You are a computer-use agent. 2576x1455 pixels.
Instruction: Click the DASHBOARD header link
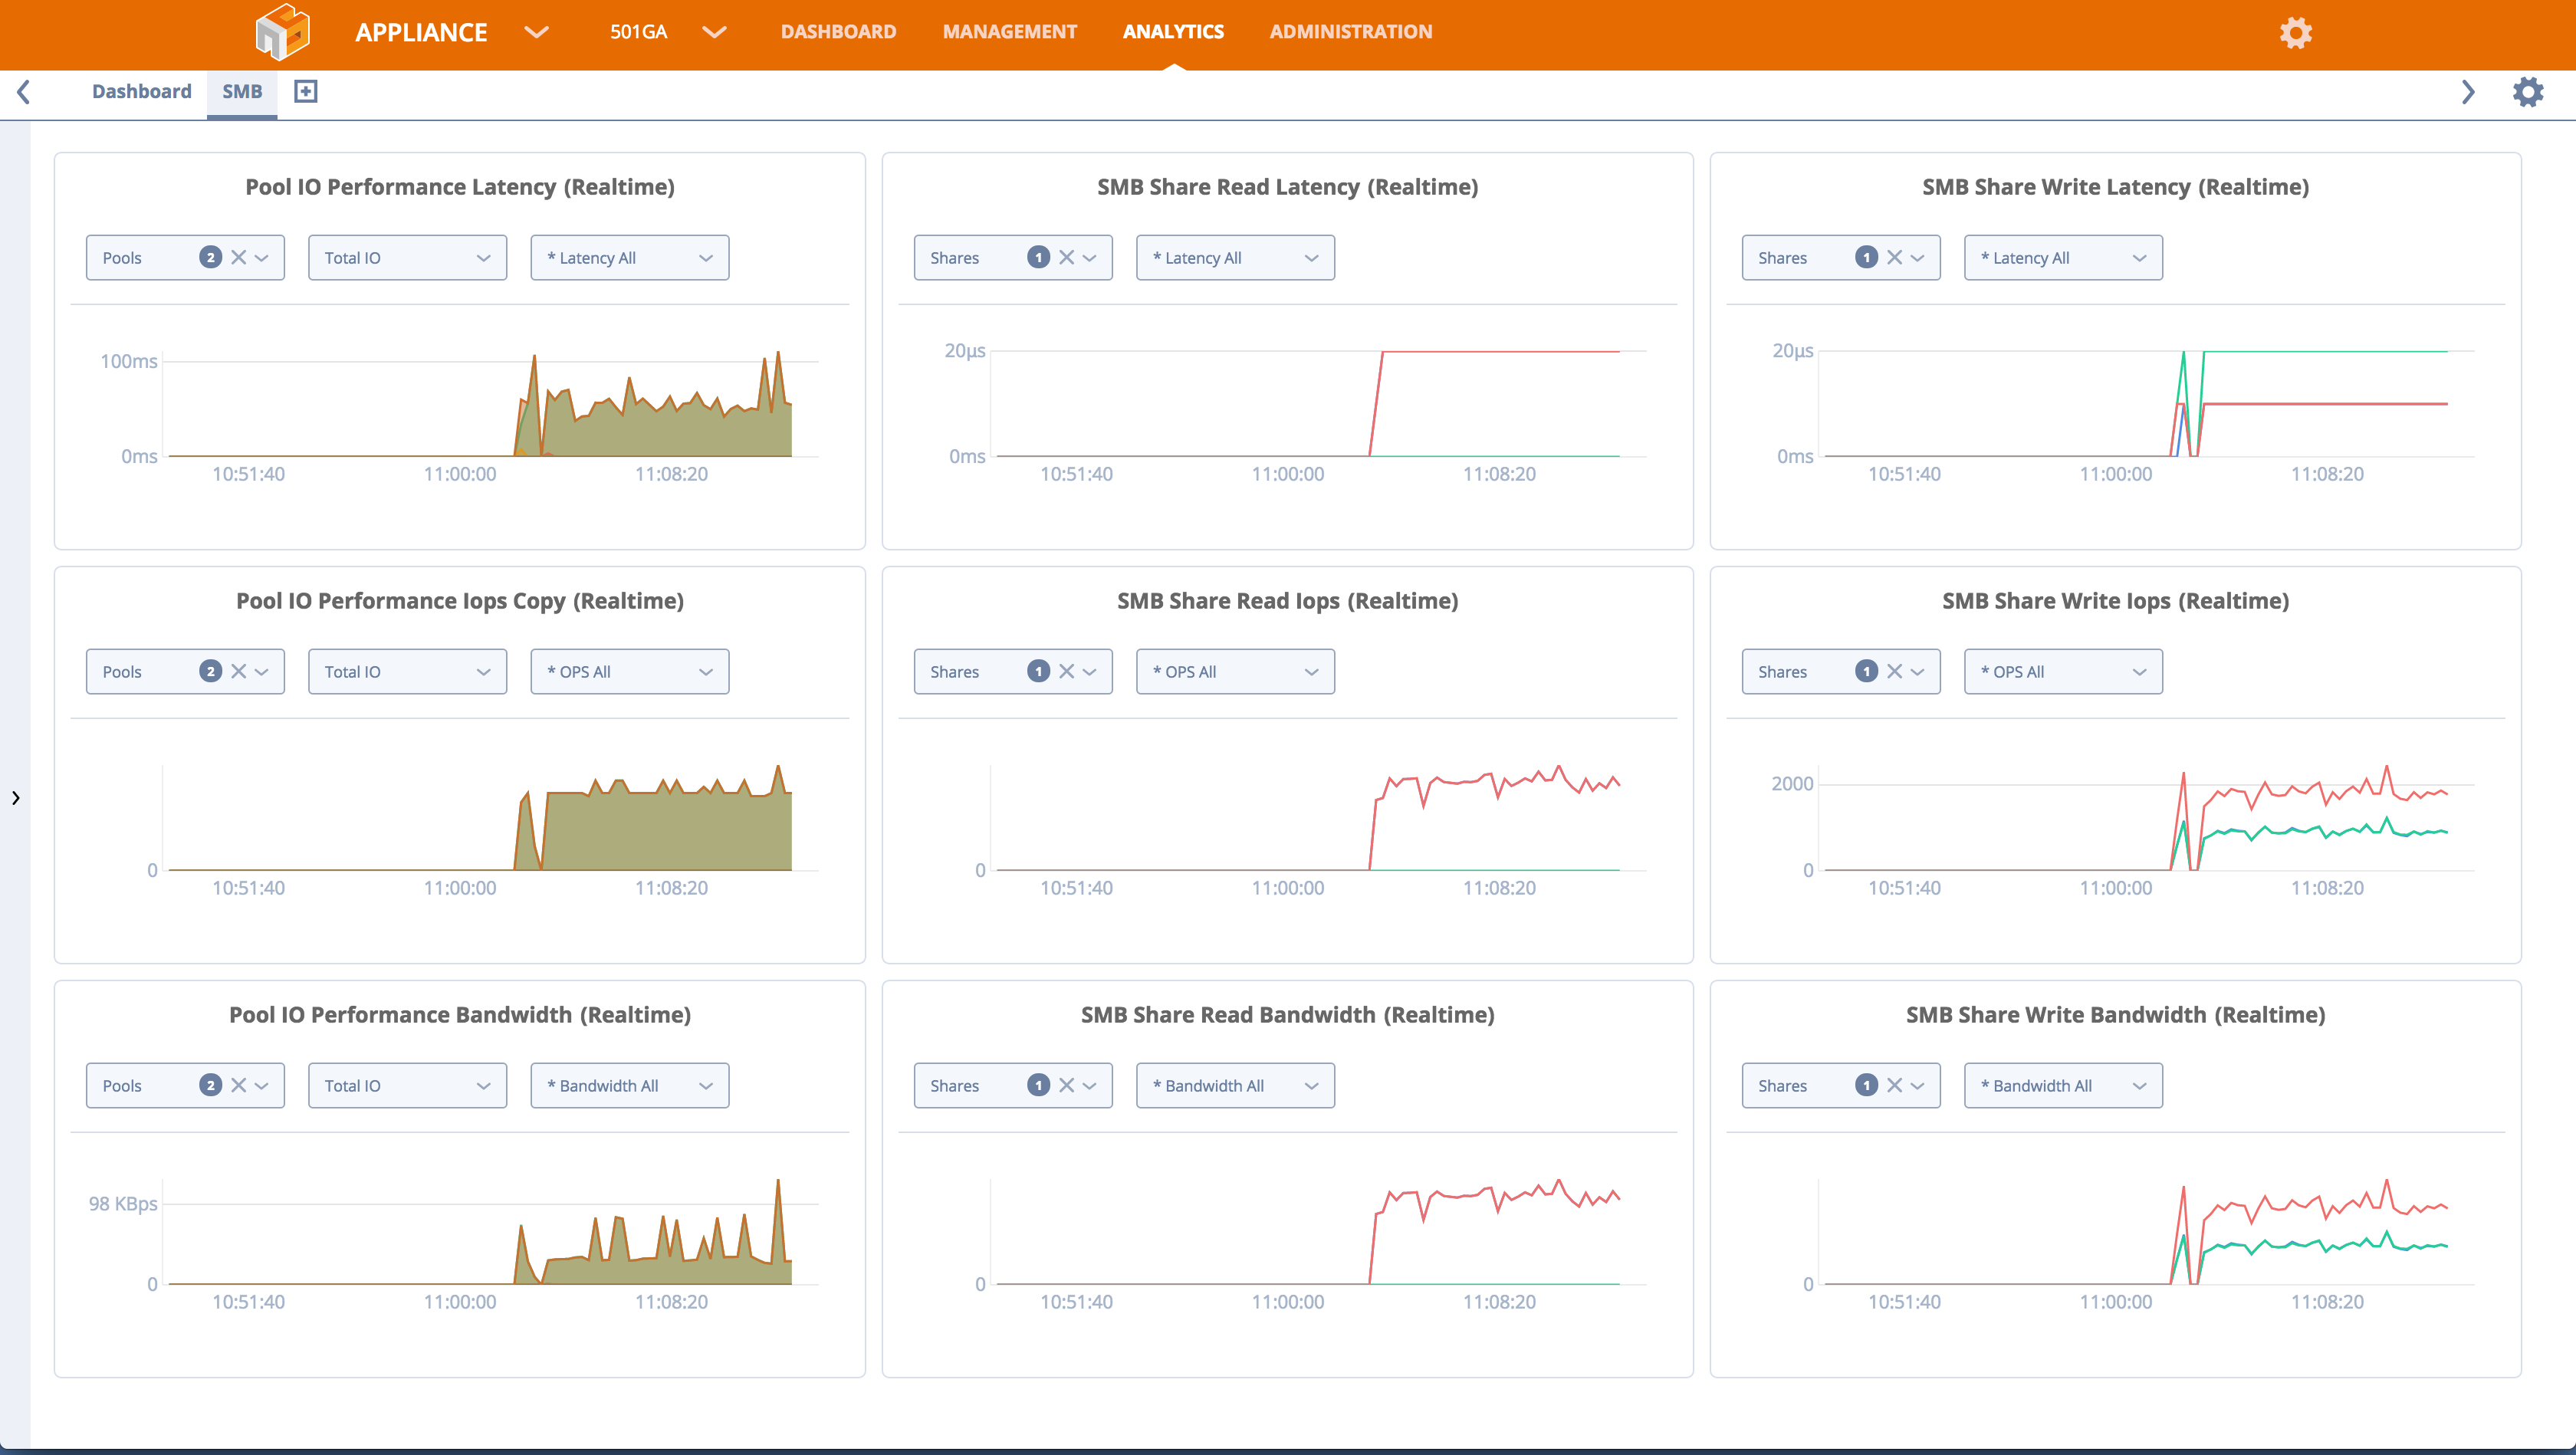[x=838, y=32]
